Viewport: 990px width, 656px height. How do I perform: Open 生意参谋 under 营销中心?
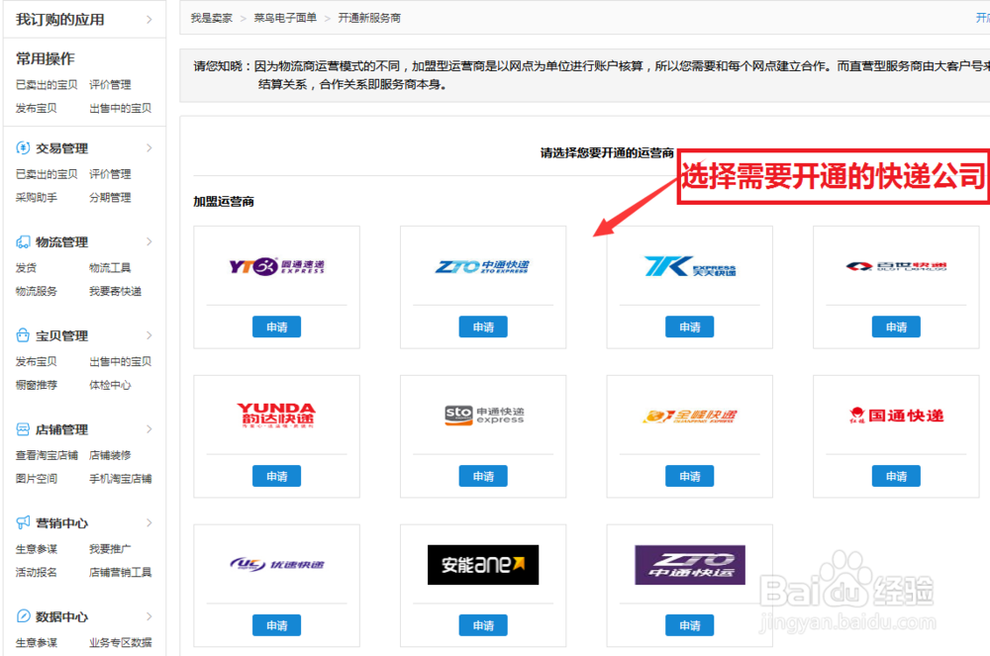[x=36, y=549]
